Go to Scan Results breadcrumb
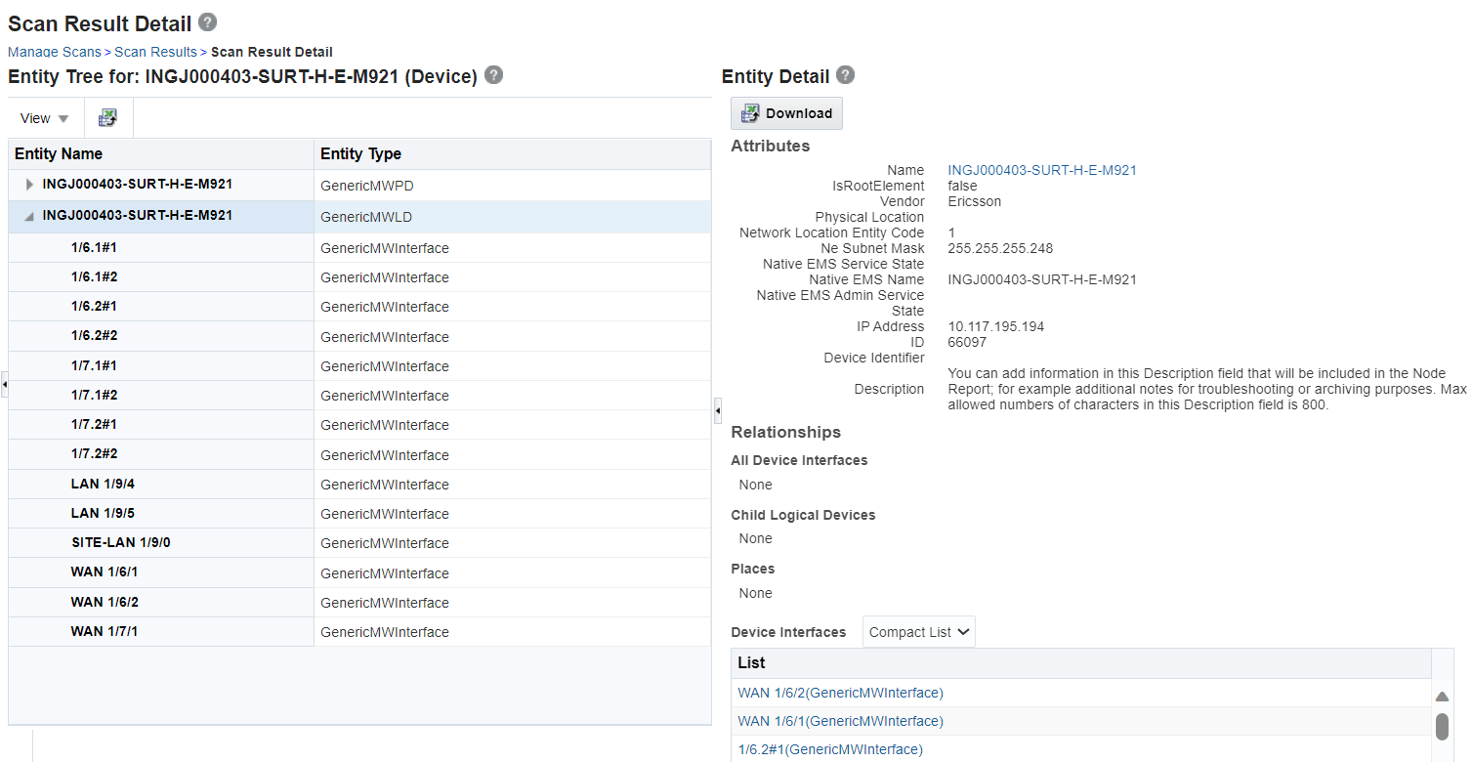 pos(155,52)
